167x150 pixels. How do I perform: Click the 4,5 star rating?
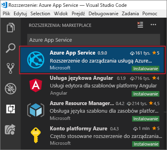pyautogui.click(x=154, y=103)
